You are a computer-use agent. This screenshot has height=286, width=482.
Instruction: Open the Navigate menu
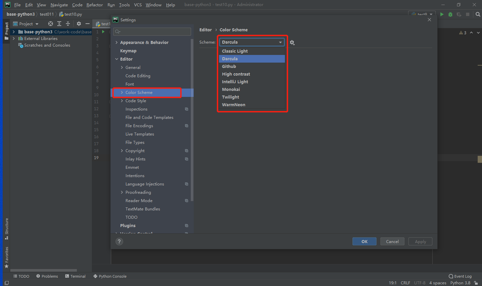pos(59,5)
